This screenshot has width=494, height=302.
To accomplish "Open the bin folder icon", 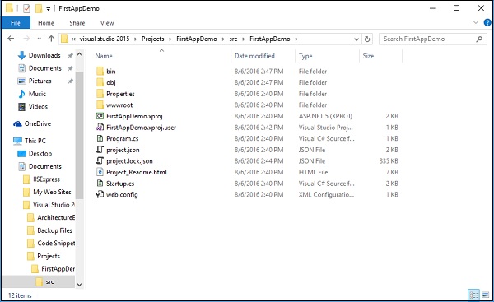I will [x=100, y=71].
